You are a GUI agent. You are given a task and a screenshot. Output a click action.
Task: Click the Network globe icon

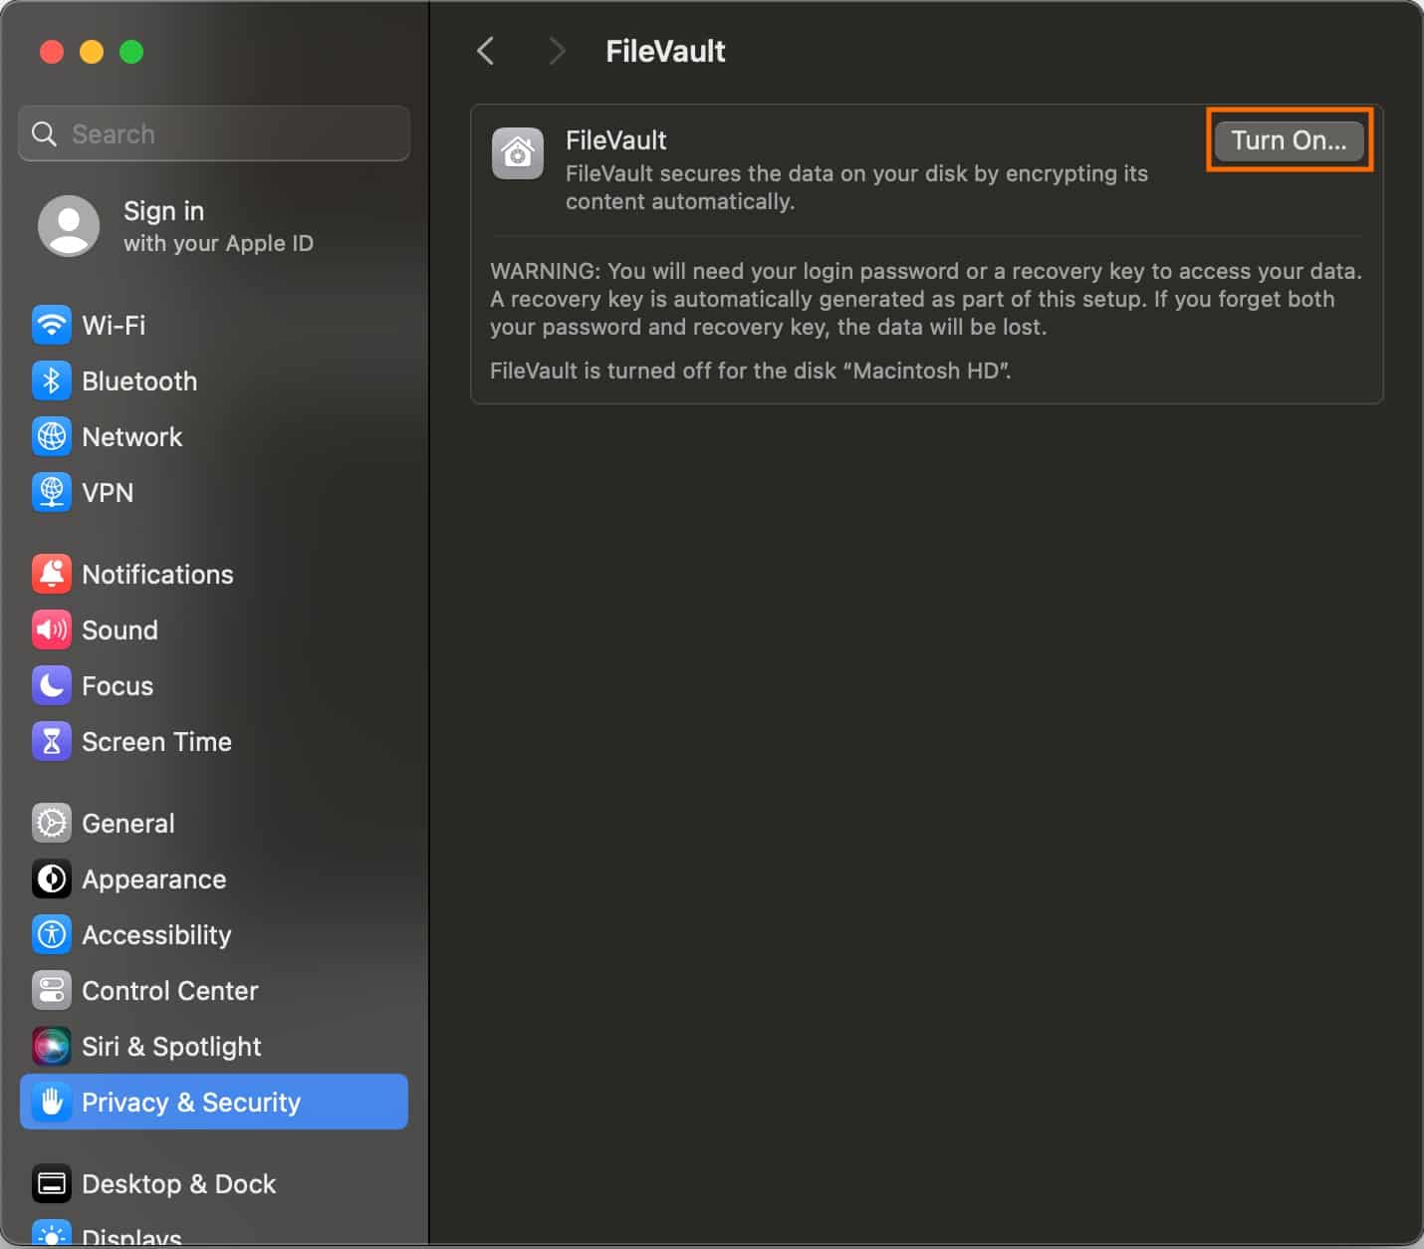coord(52,437)
